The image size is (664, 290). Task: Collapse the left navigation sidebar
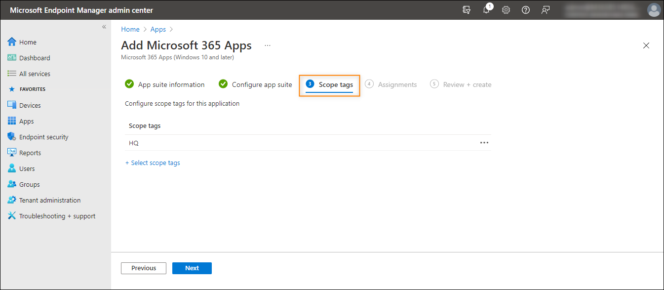[104, 27]
